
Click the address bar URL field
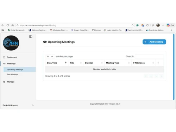[75, 25]
